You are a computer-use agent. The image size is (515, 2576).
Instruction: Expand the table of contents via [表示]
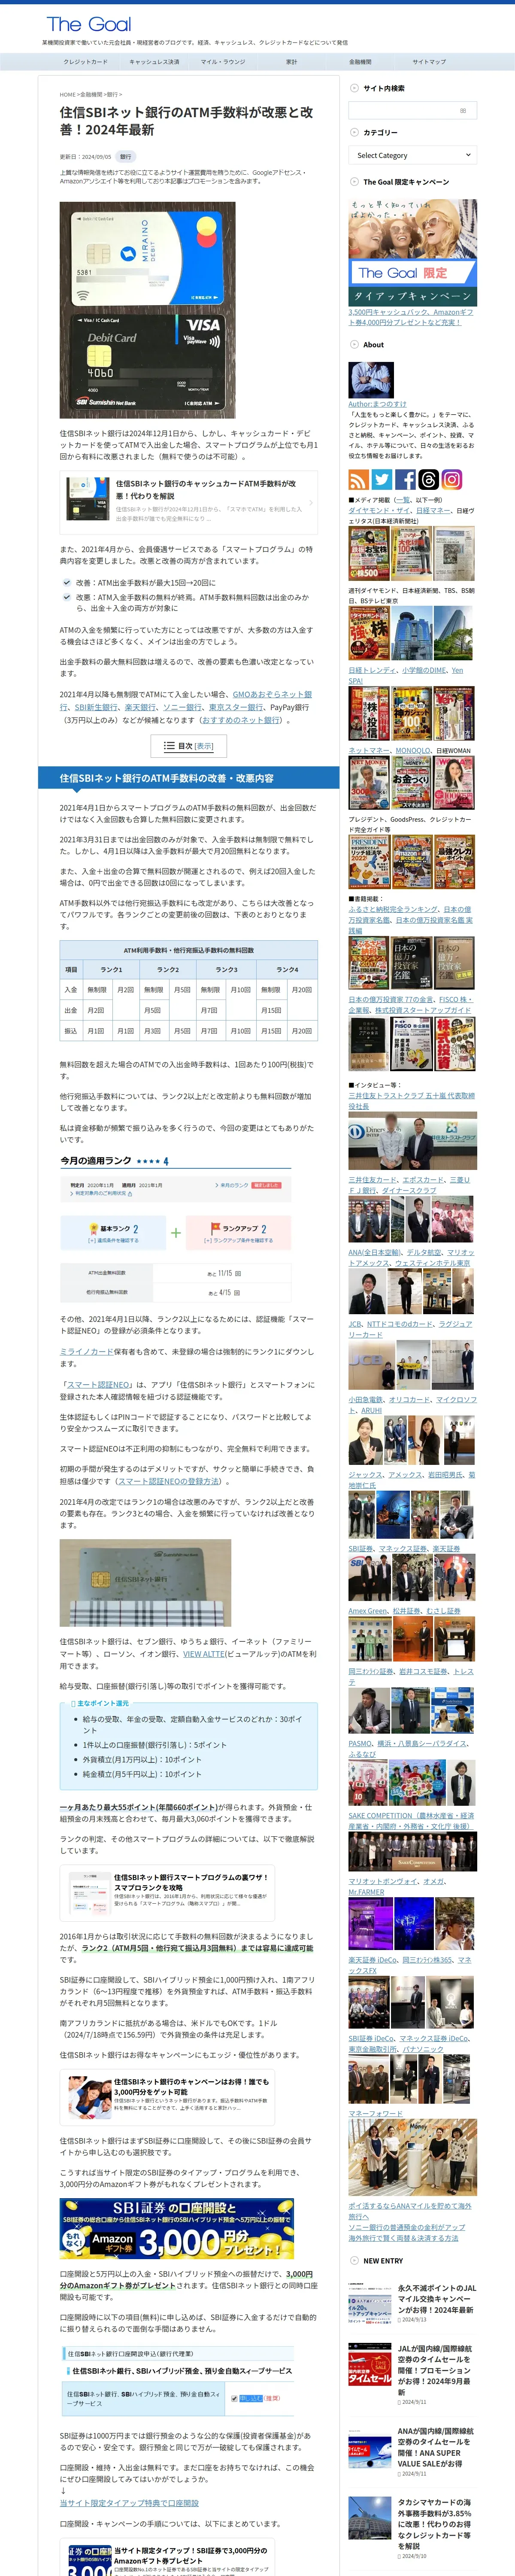pyautogui.click(x=203, y=746)
